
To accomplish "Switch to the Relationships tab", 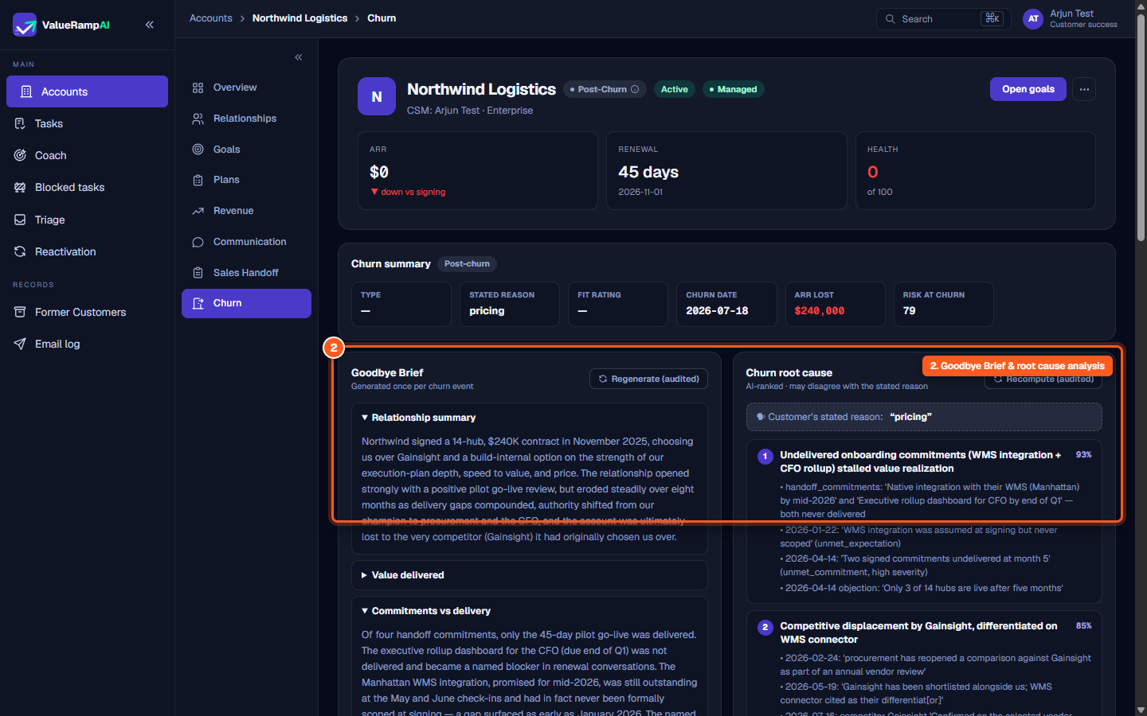I will tap(246, 119).
